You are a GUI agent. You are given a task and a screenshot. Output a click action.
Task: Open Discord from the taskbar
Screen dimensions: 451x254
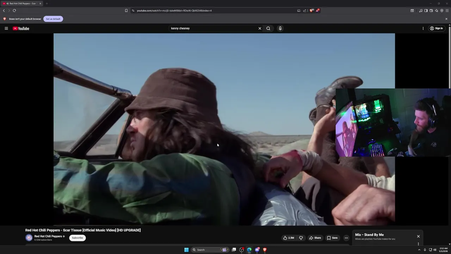[257, 250]
